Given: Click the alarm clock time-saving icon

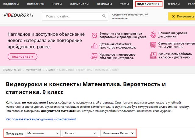Looking at the screenshot, I should click(x=94, y=35).
